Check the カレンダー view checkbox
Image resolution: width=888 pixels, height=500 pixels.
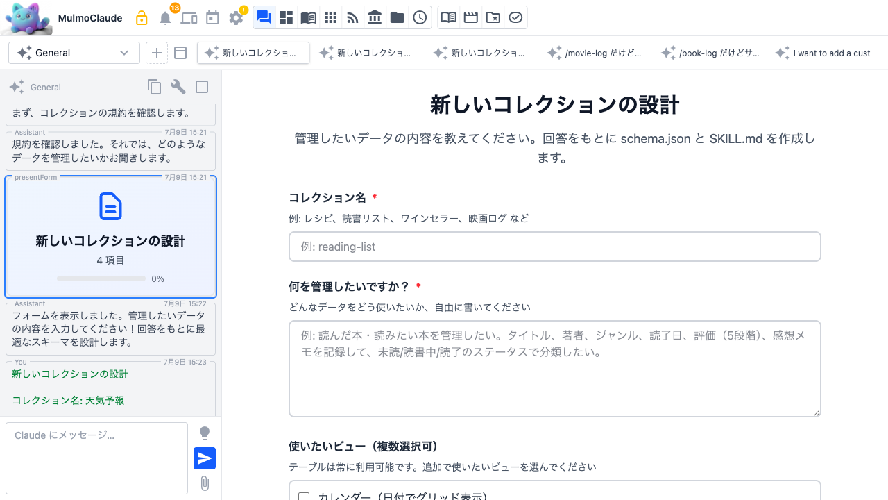click(304, 497)
